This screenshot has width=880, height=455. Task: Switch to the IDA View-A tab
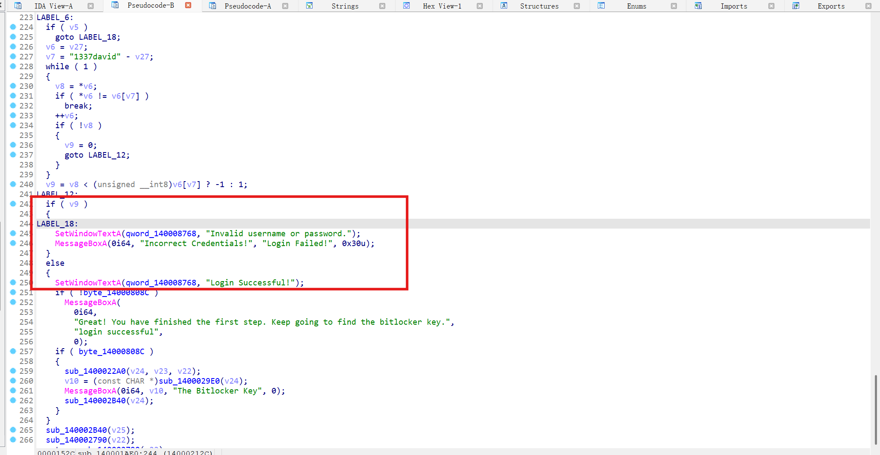[x=53, y=6]
